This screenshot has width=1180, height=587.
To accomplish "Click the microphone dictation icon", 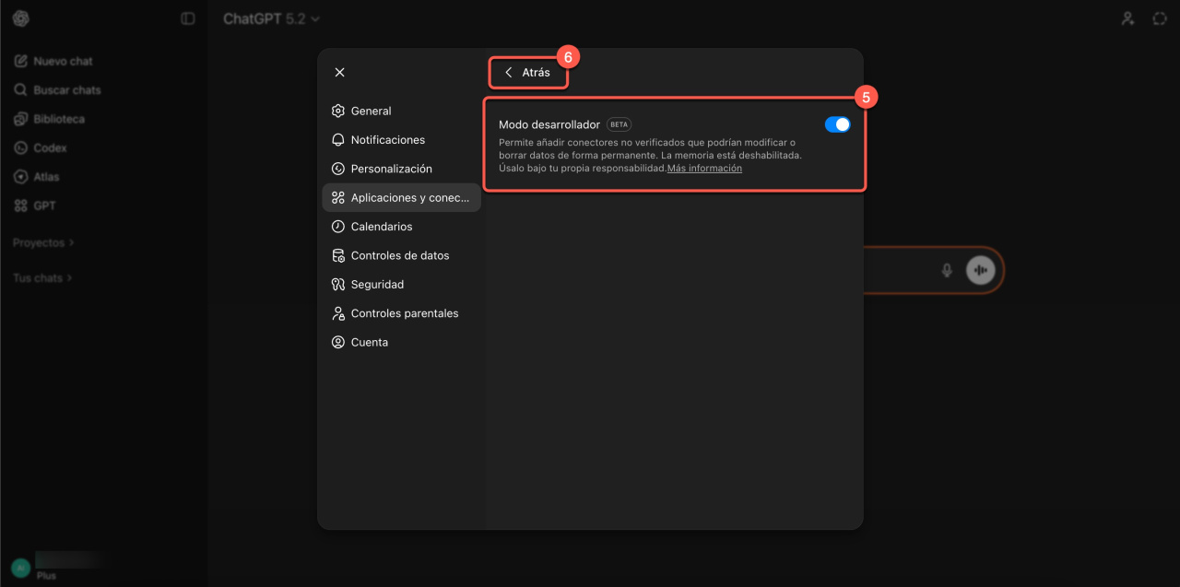I will pyautogui.click(x=946, y=270).
